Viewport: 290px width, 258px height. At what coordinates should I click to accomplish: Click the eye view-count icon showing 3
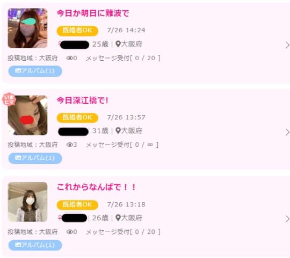(70, 145)
